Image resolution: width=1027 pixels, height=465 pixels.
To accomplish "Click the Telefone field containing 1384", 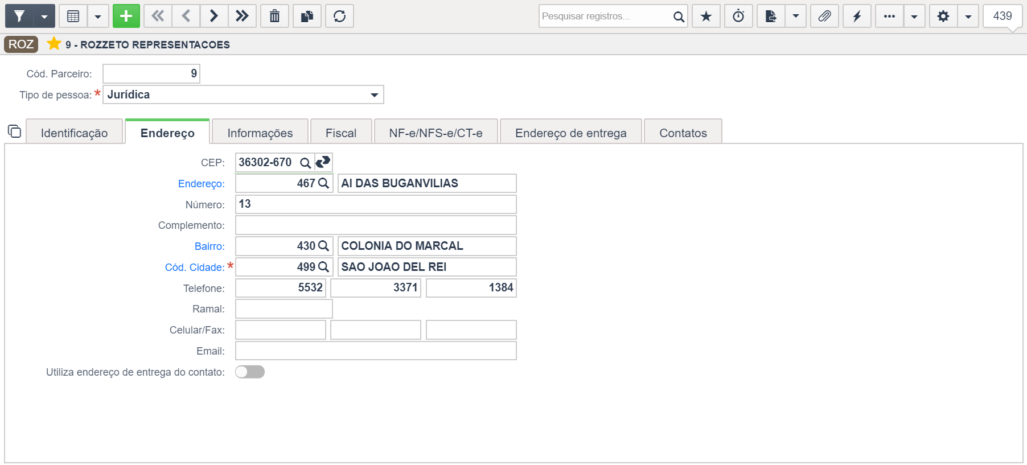I will [471, 288].
